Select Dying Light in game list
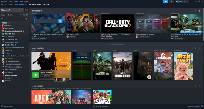Viewport: 204px width, 109px height. tap(8, 50)
